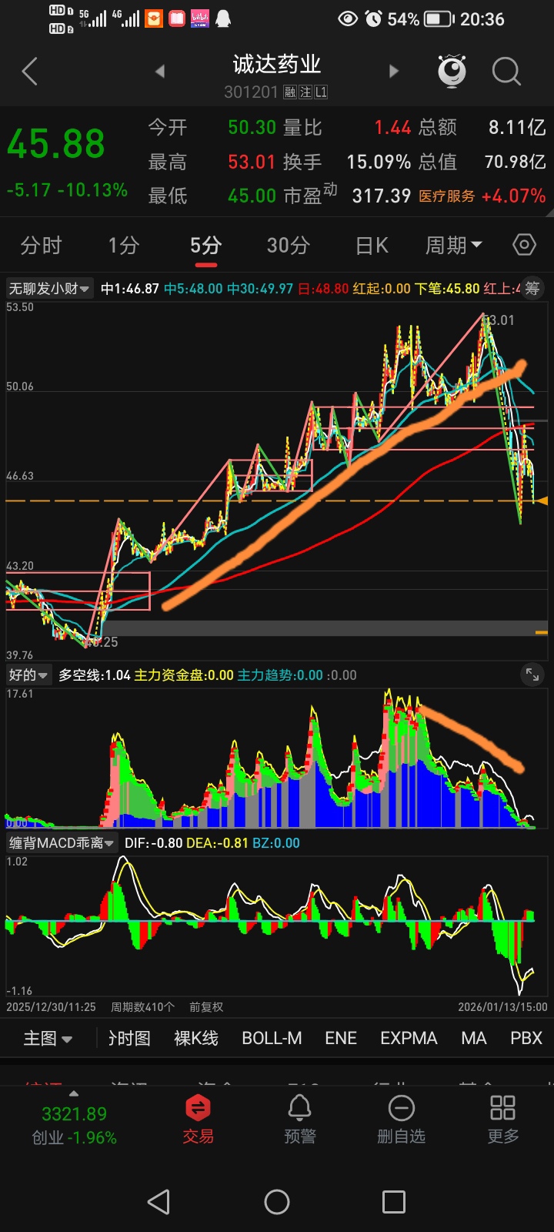Open the search magnifier icon
This screenshot has width=554, height=1232.
point(506,72)
